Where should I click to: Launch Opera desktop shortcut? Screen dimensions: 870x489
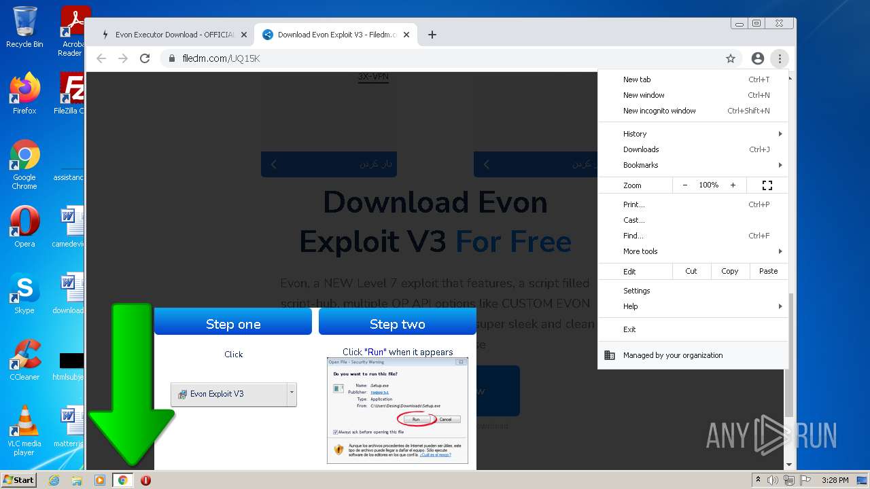tap(24, 227)
